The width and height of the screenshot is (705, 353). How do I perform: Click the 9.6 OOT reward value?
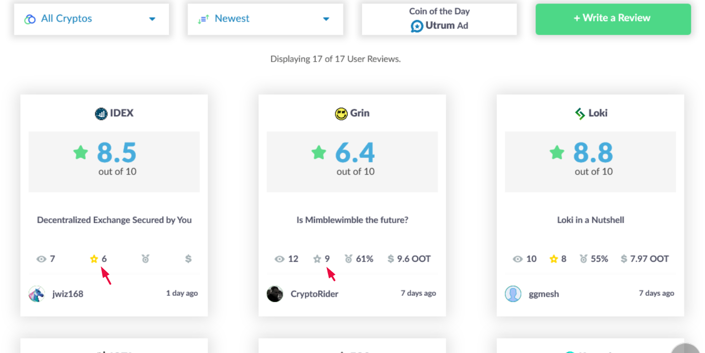tap(414, 259)
